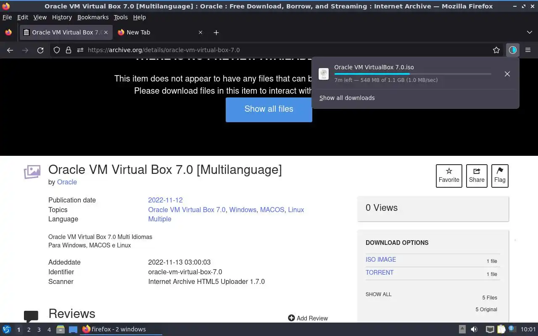Open the File menu
Image resolution: width=538 pixels, height=336 pixels.
click(x=7, y=17)
